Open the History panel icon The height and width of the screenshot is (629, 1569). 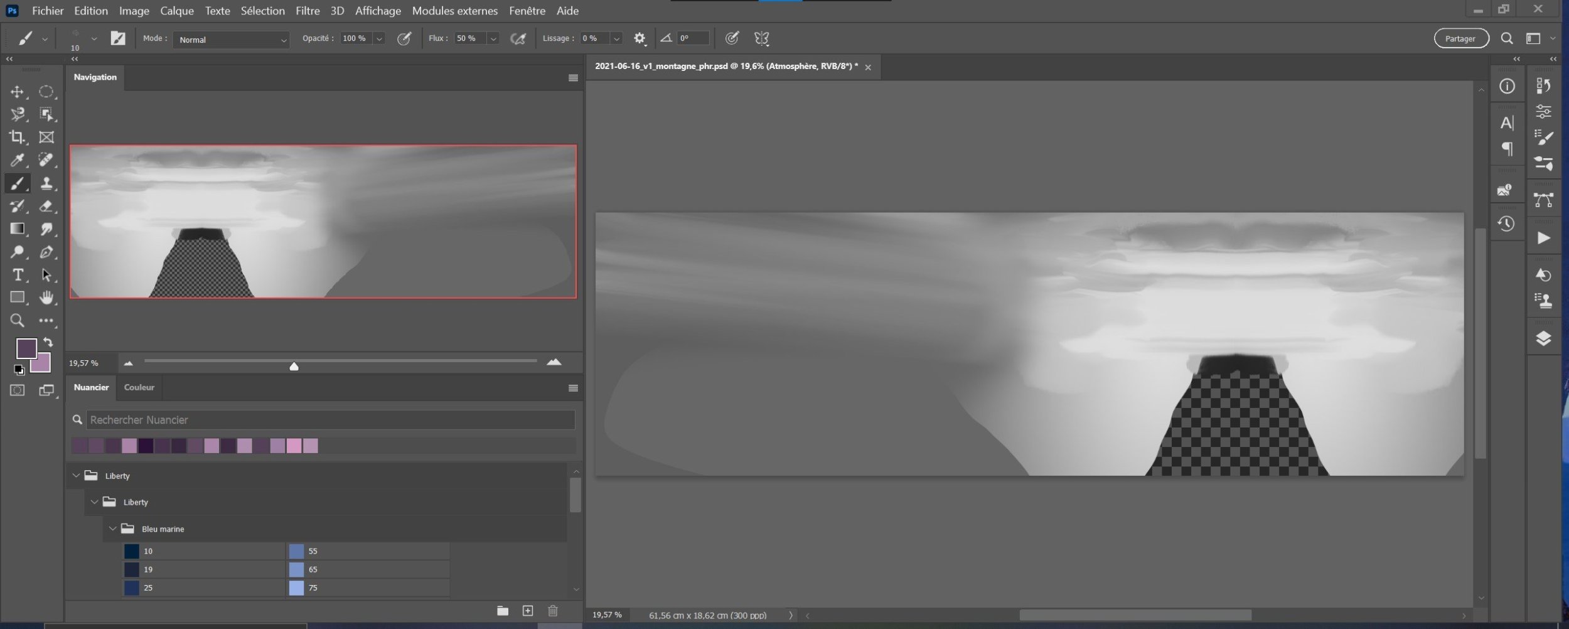1506,224
